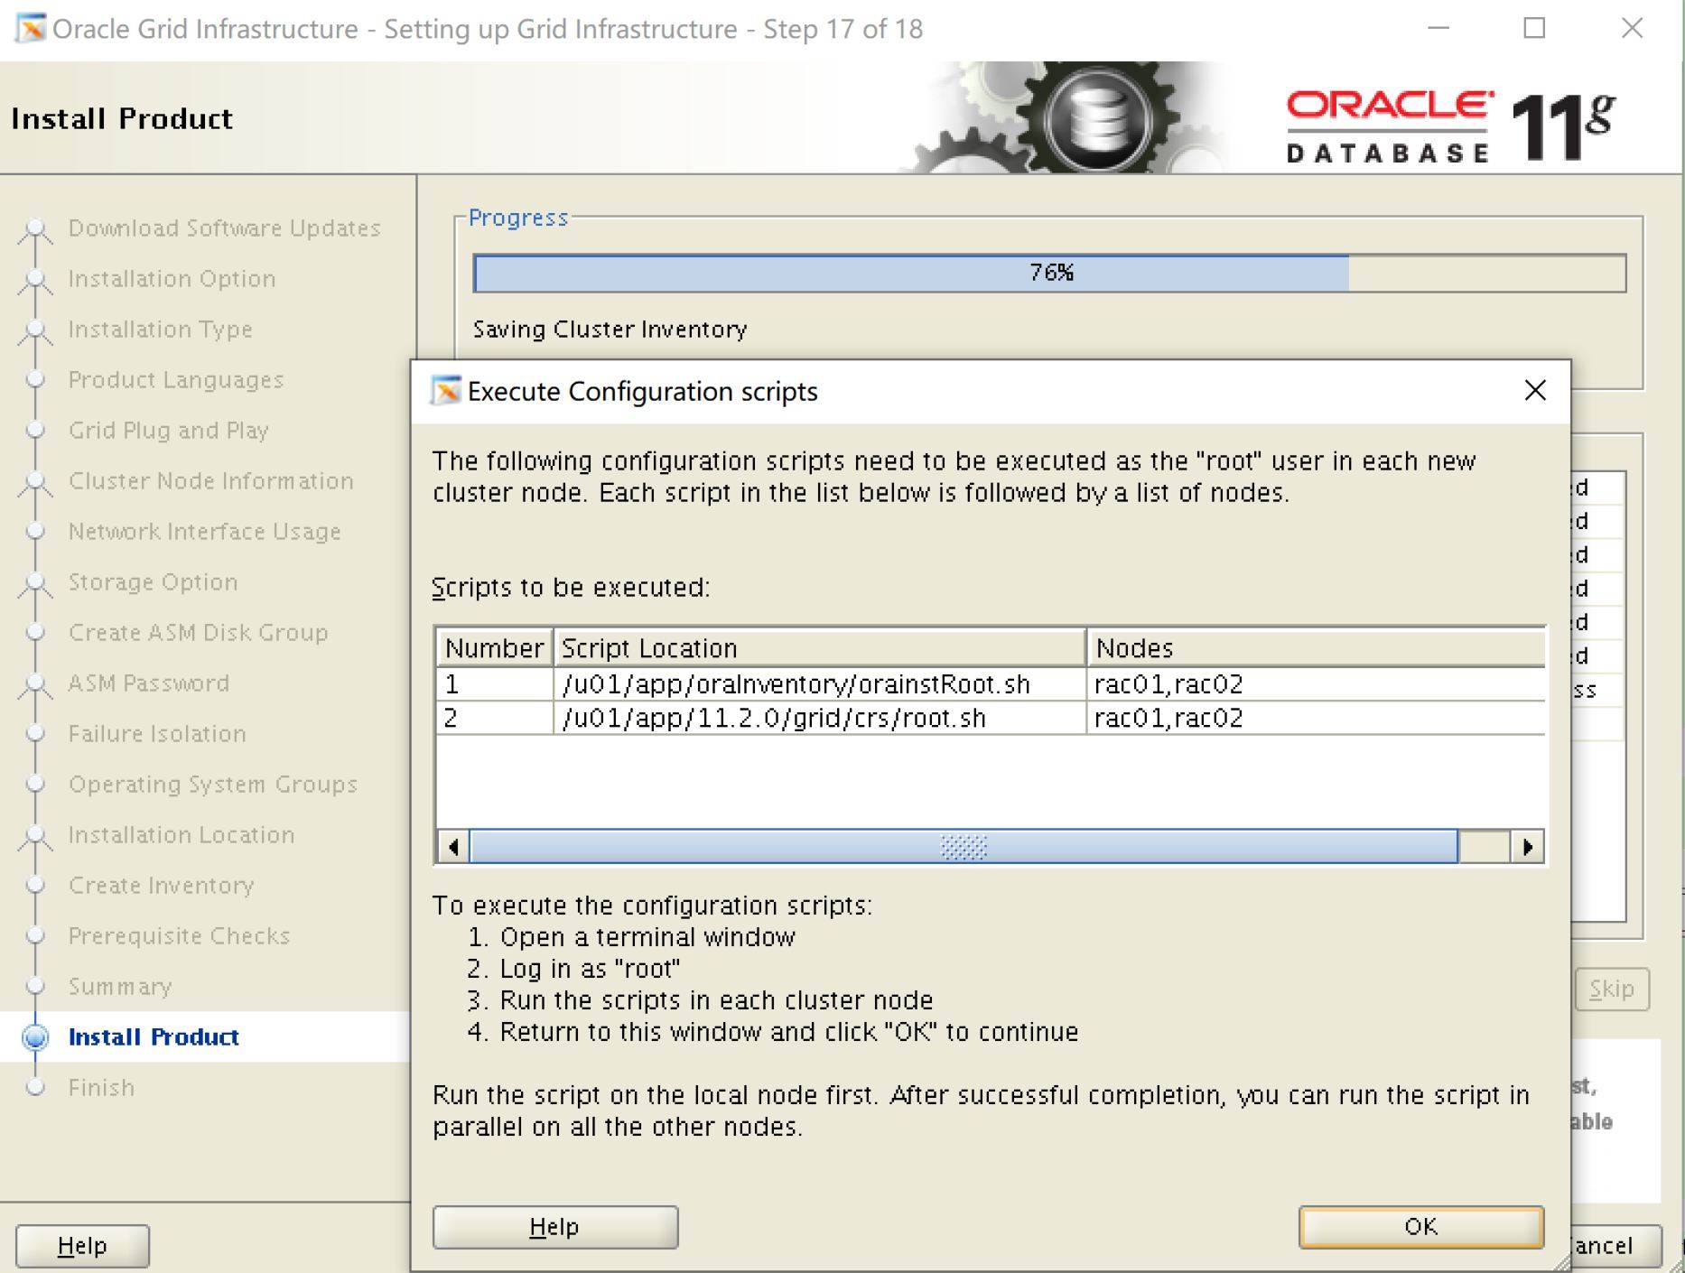Click the Installation Type step

click(x=160, y=330)
